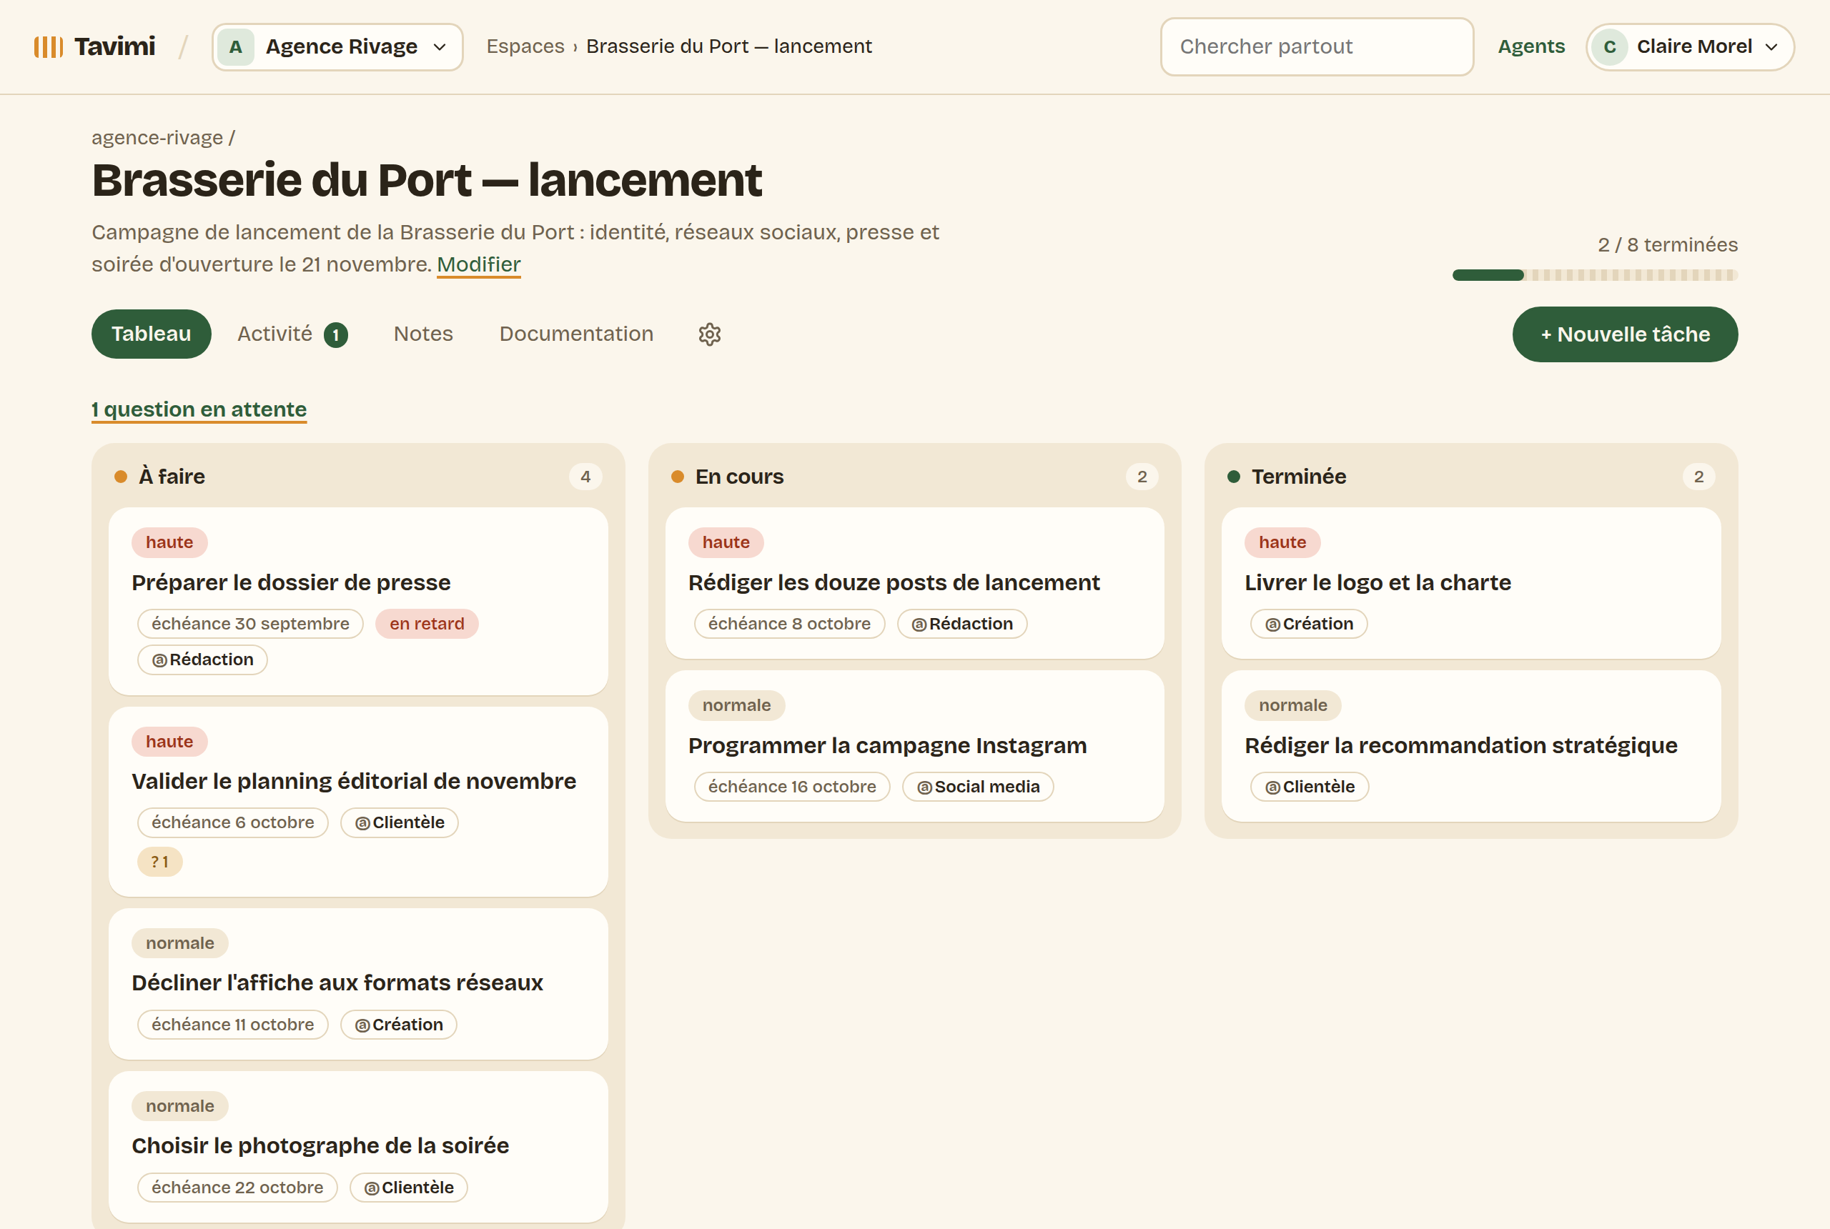Image resolution: width=1830 pixels, height=1229 pixels.
Task: Click @Clientèle chip on Valider le planning
Action: (399, 823)
